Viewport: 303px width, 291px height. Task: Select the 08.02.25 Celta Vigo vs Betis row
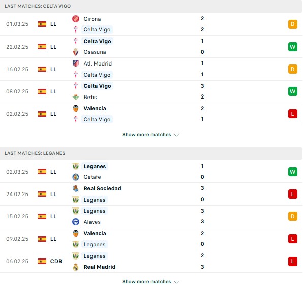[151, 91]
